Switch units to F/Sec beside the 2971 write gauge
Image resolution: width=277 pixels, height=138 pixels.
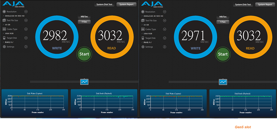(x=223, y=22)
